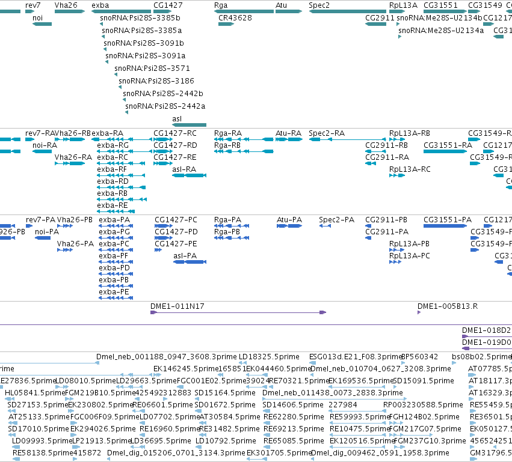512x462 pixels.
Task: Click EST Dmel_neb_011438_0073_2838.3prime label
Action: click(x=333, y=393)
